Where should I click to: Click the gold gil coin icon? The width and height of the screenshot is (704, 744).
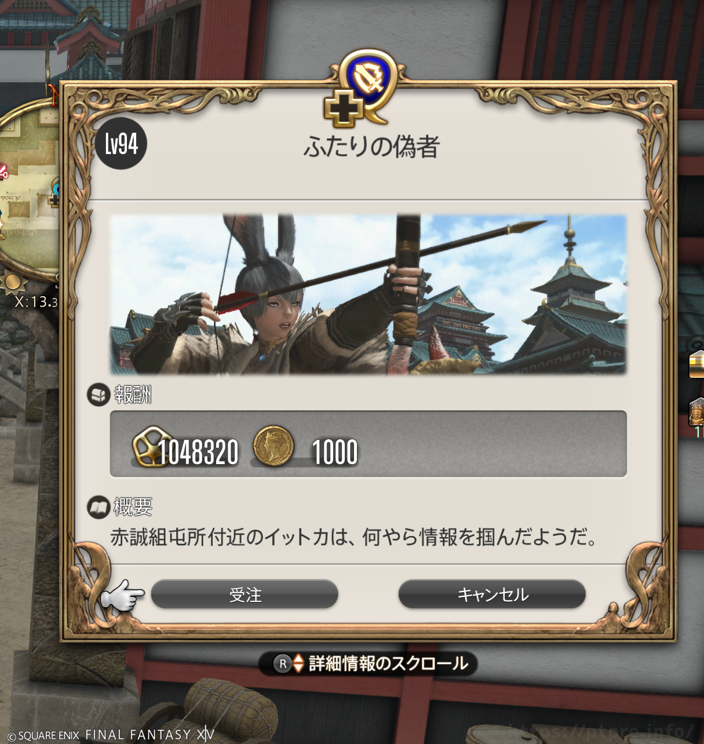[273, 445]
